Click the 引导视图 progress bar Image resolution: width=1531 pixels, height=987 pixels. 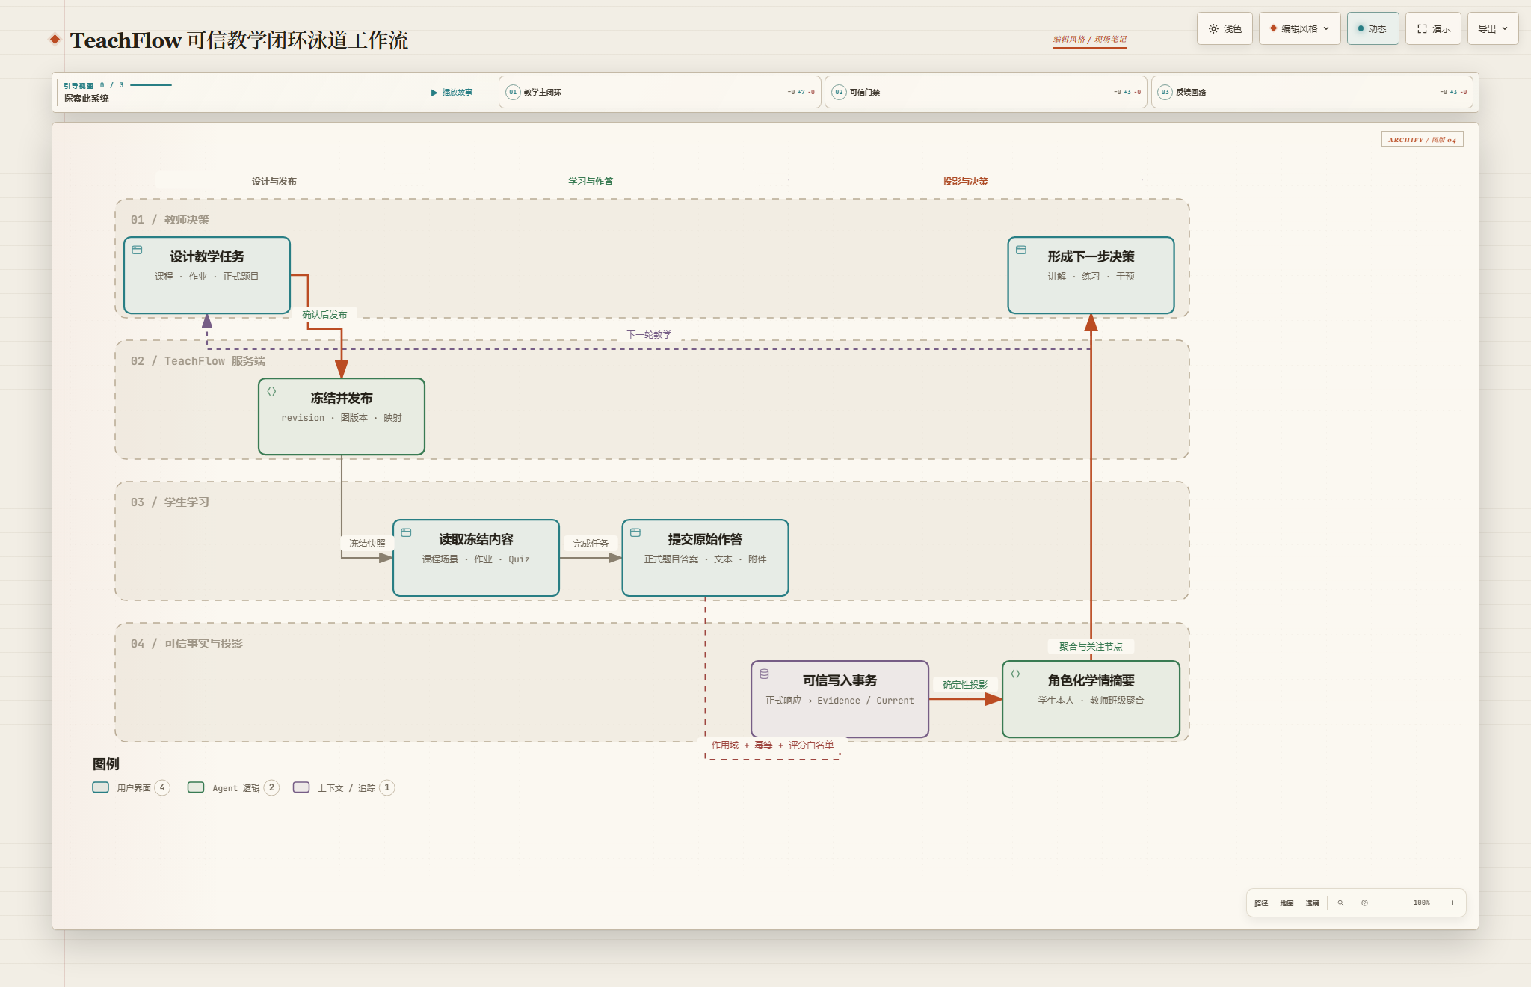(x=151, y=85)
